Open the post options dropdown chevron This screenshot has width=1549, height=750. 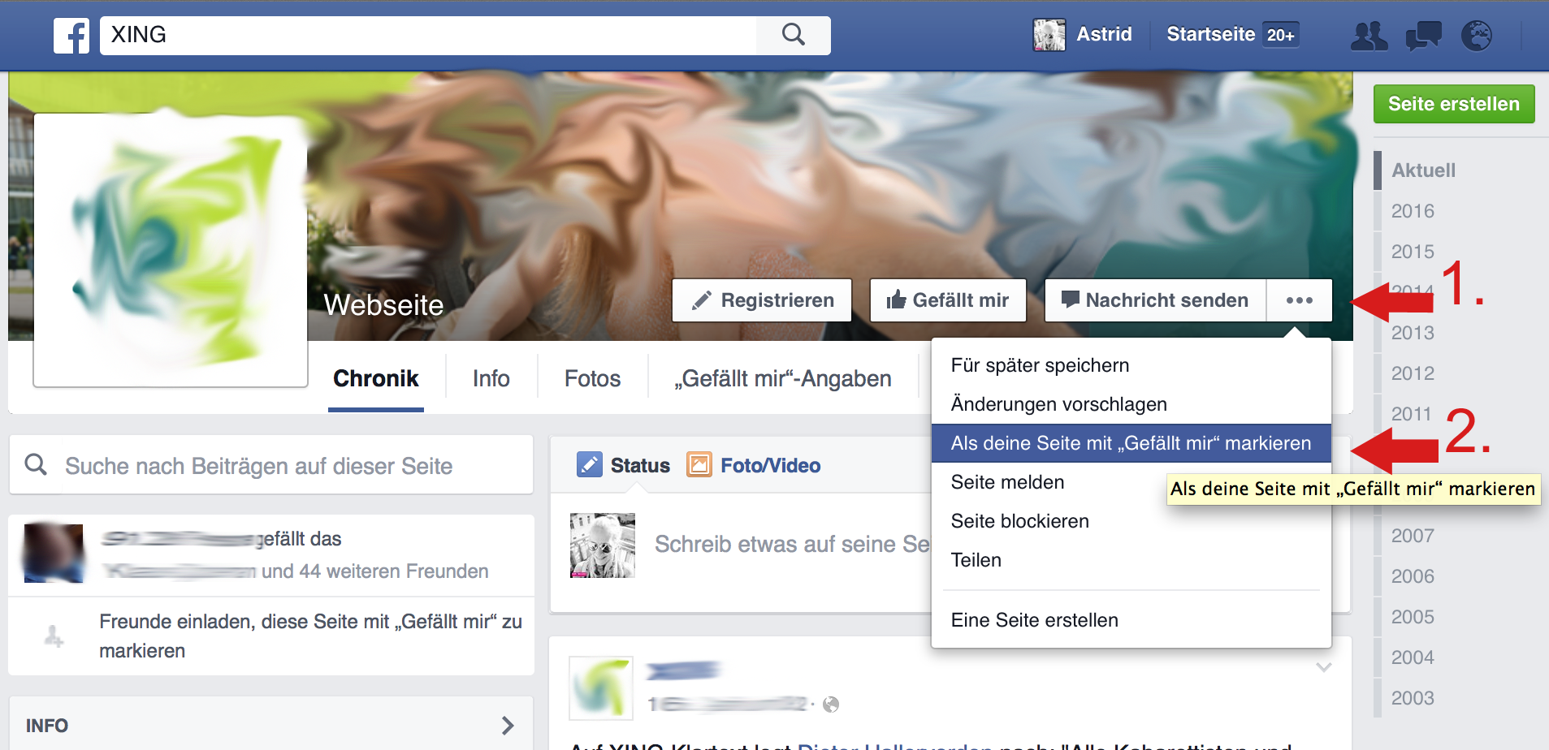tap(1324, 667)
